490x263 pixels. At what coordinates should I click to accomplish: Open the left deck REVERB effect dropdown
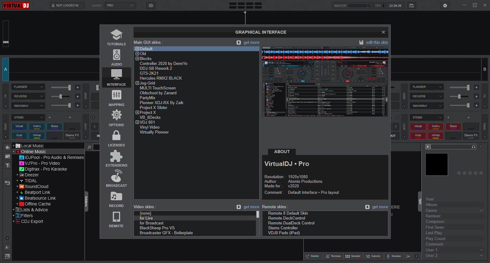click(x=28, y=96)
